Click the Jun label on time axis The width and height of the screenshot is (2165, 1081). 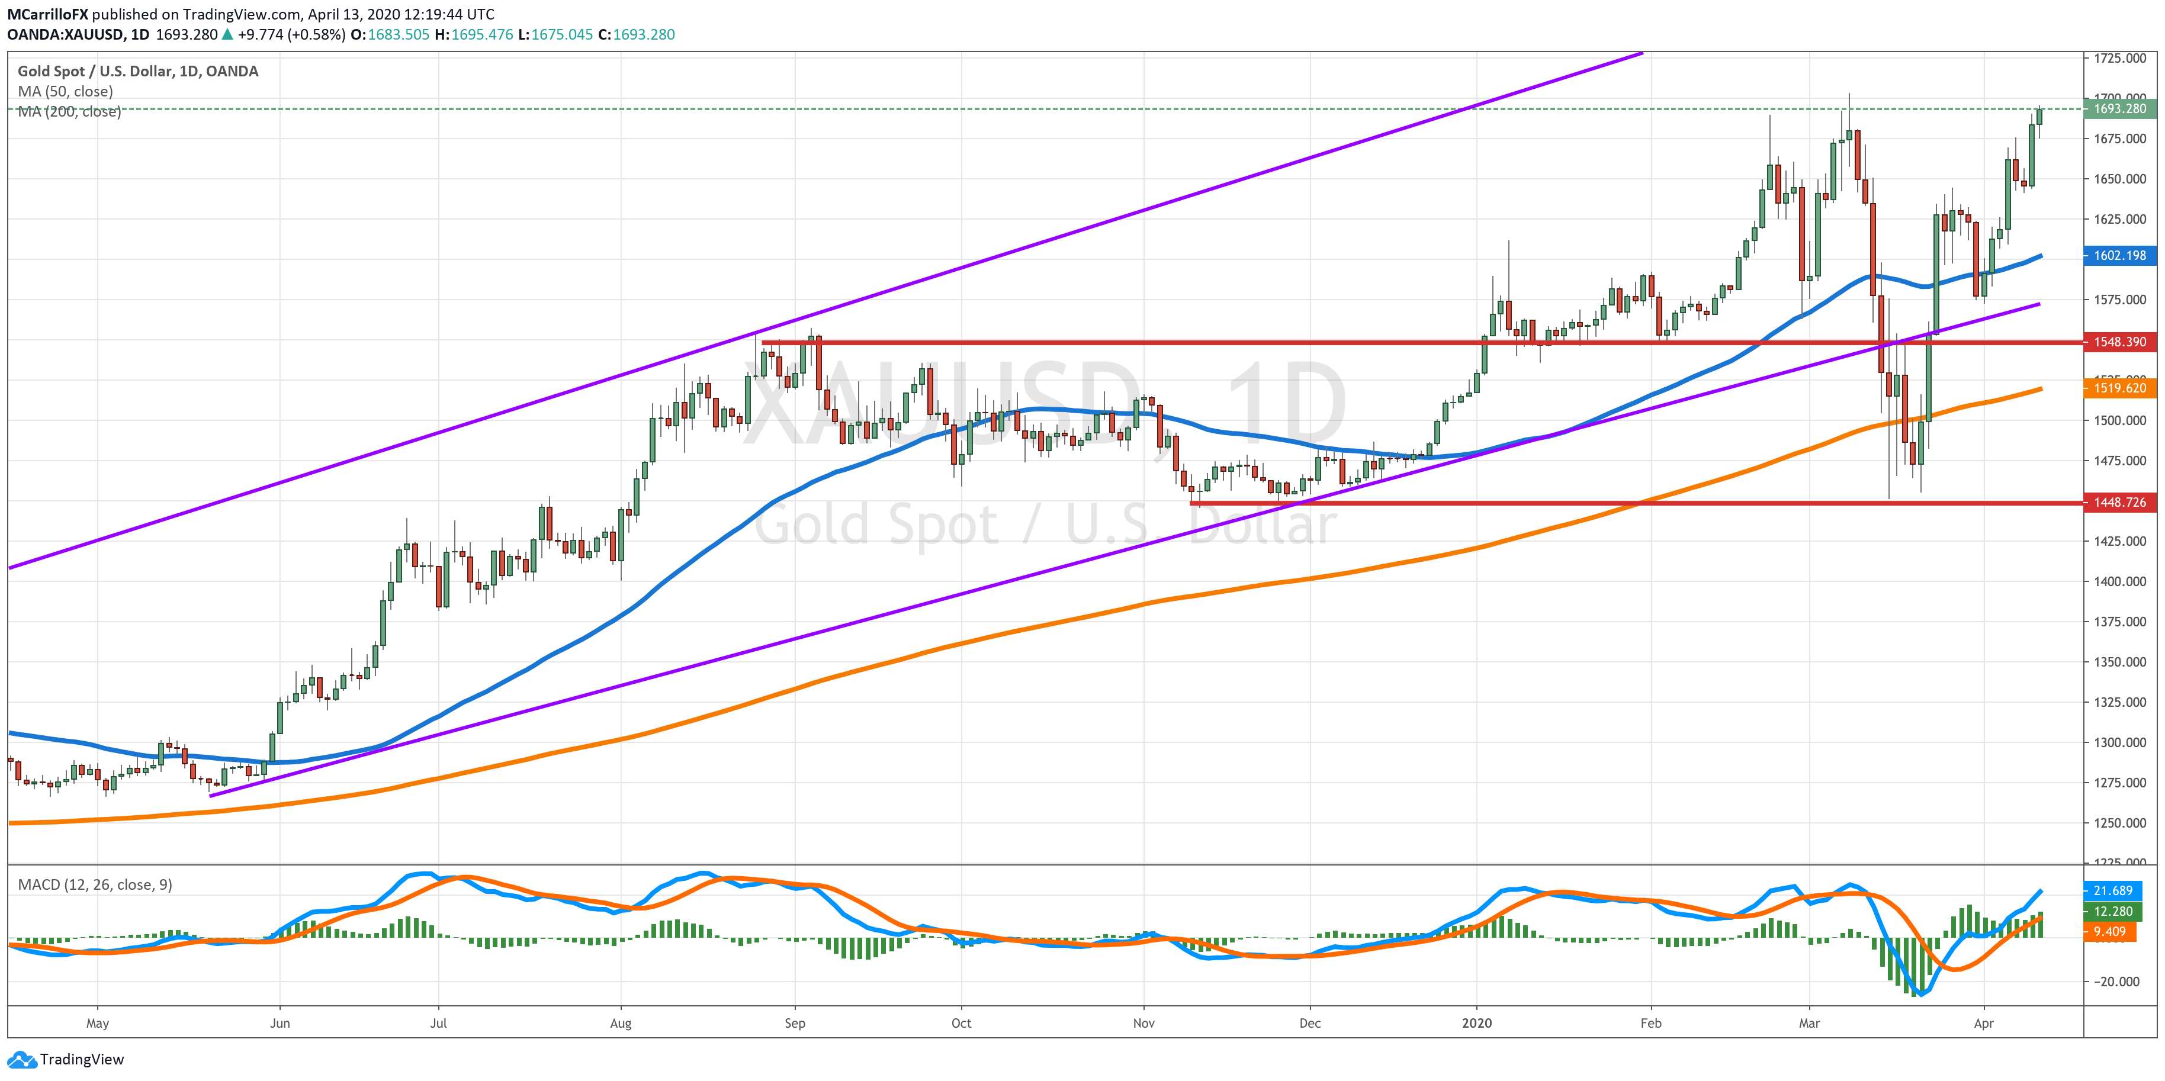(280, 1023)
